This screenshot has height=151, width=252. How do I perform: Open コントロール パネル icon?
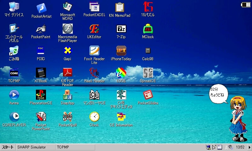point(14,29)
